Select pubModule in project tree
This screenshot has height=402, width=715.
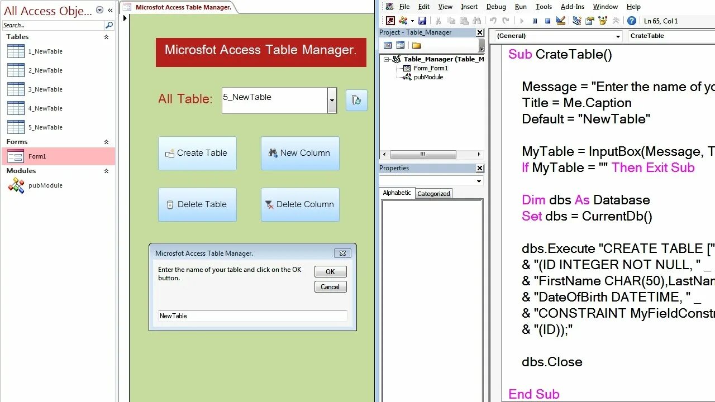pos(428,77)
